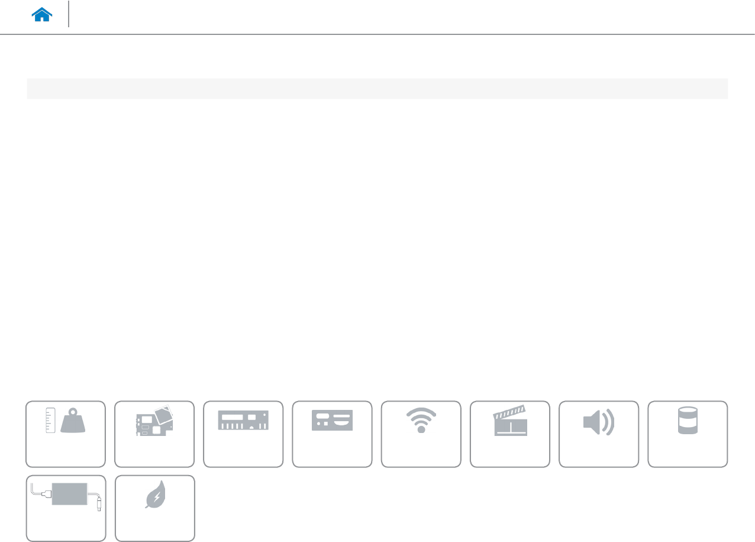
Task: Open the clapperboard video tile
Action: [x=509, y=434]
